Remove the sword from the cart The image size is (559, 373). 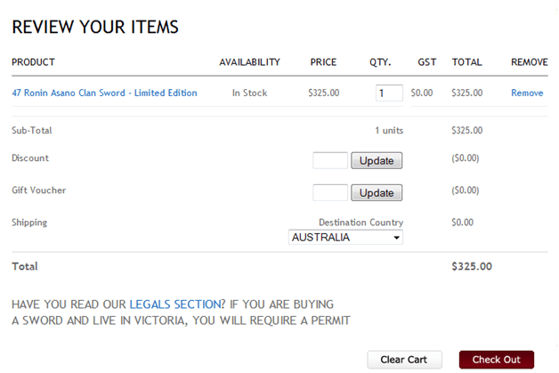527,93
